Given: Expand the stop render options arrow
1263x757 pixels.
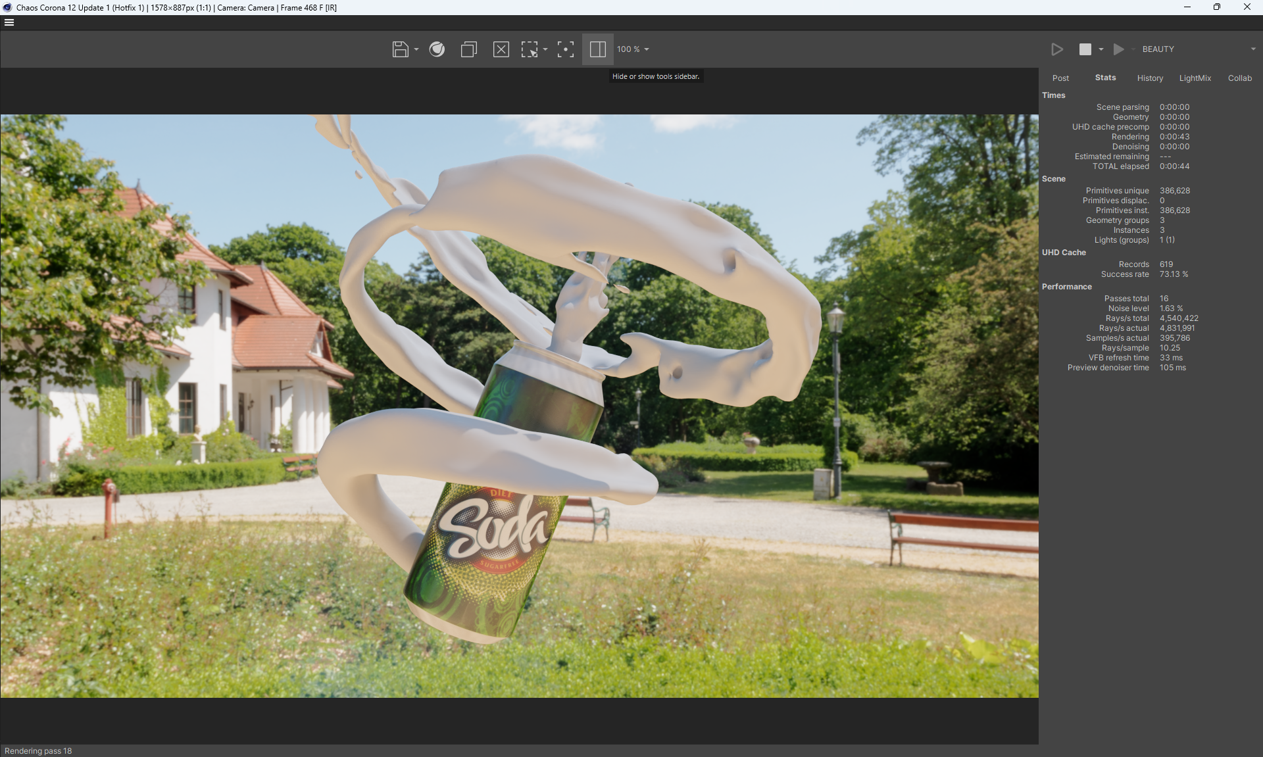Looking at the screenshot, I should click(x=1101, y=49).
